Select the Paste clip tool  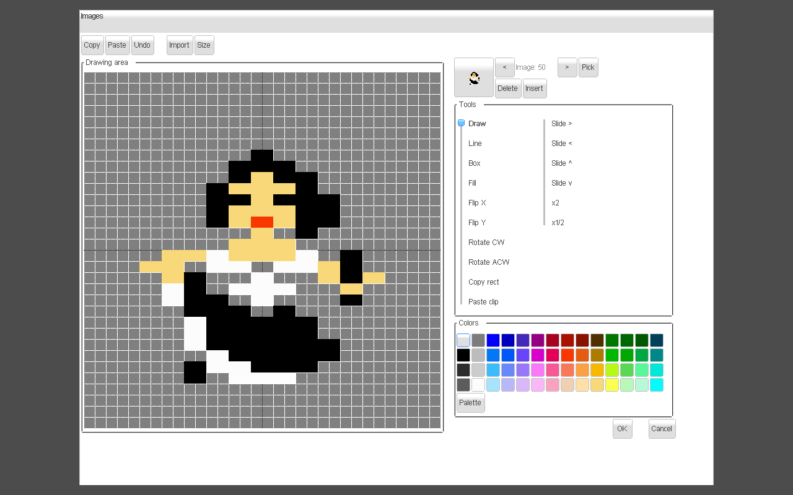click(x=483, y=302)
